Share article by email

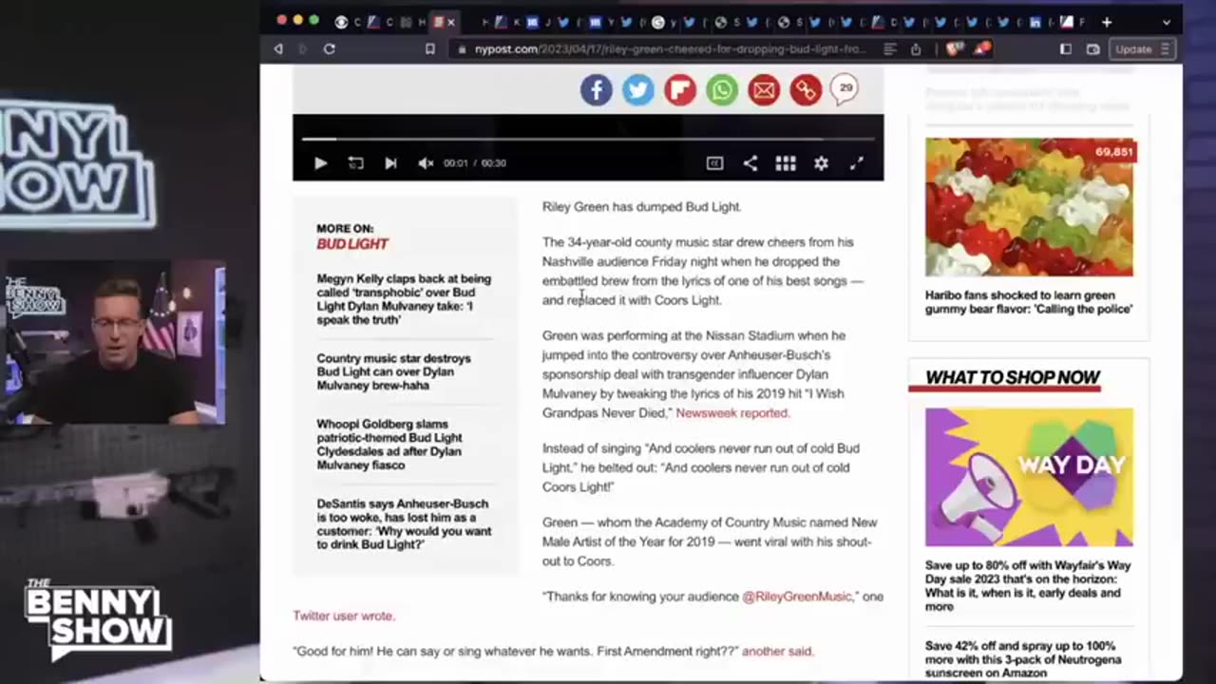click(764, 90)
